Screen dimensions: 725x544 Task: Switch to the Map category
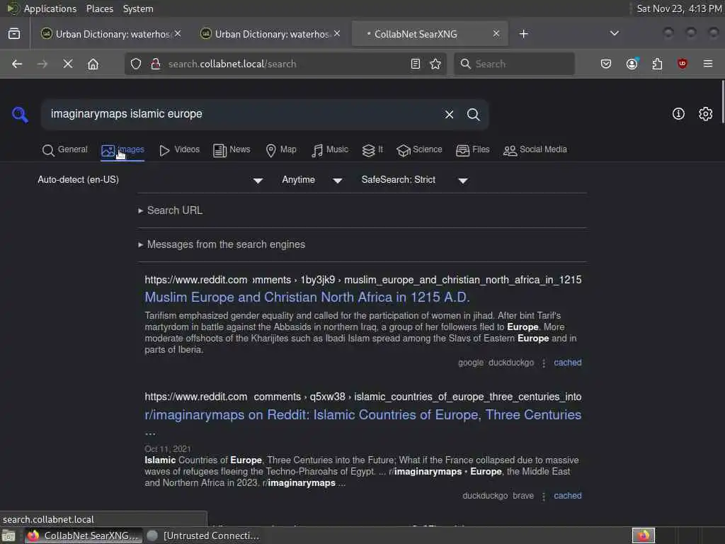[x=281, y=150]
